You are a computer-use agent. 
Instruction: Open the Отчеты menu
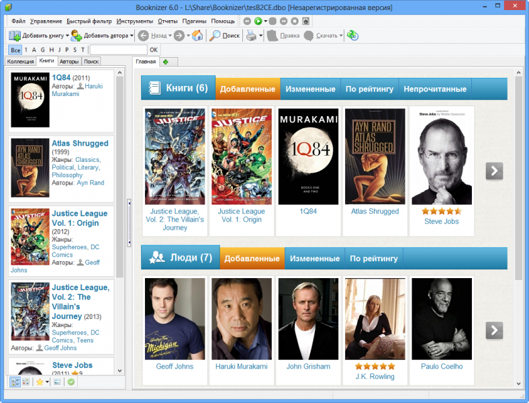167,21
